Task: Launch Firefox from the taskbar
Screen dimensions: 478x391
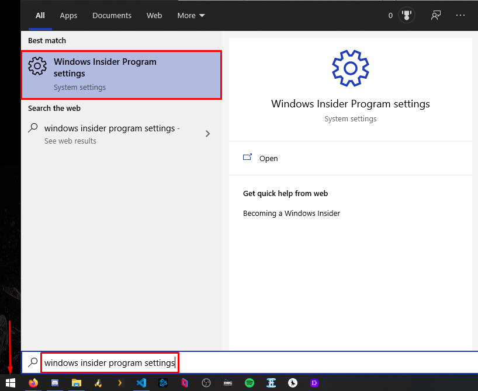Action: 33,383
